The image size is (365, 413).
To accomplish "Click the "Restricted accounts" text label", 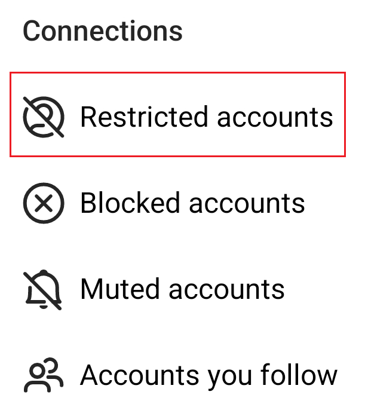I will (x=206, y=116).
